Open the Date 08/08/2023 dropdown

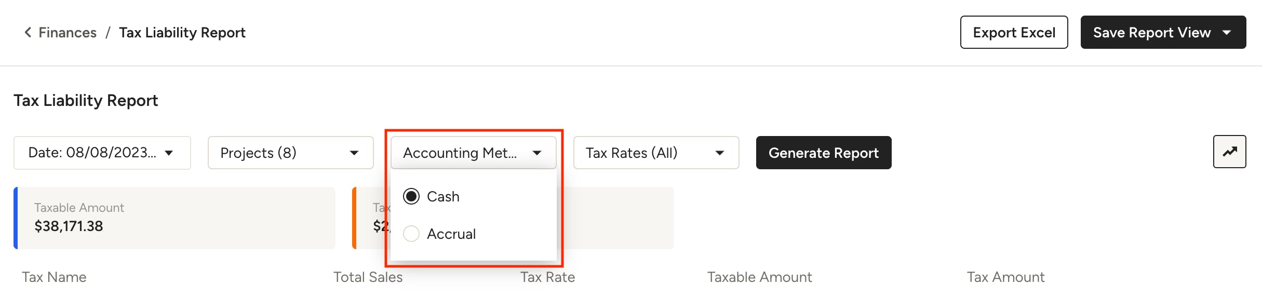(92, 153)
